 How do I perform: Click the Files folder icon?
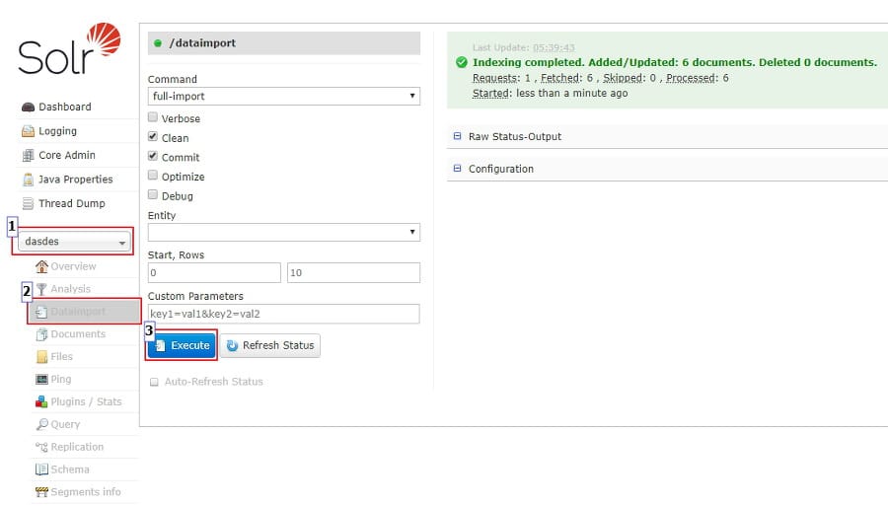[x=41, y=357]
